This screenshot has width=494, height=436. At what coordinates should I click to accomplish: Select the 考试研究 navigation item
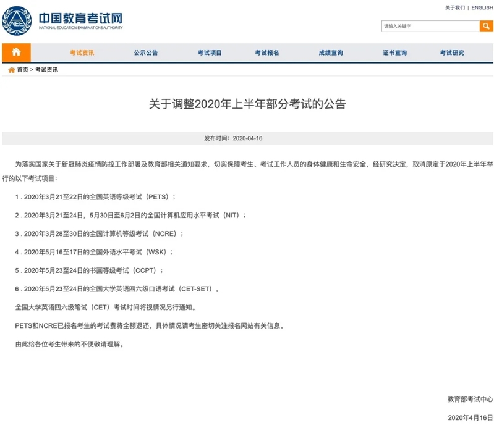pyautogui.click(x=452, y=53)
